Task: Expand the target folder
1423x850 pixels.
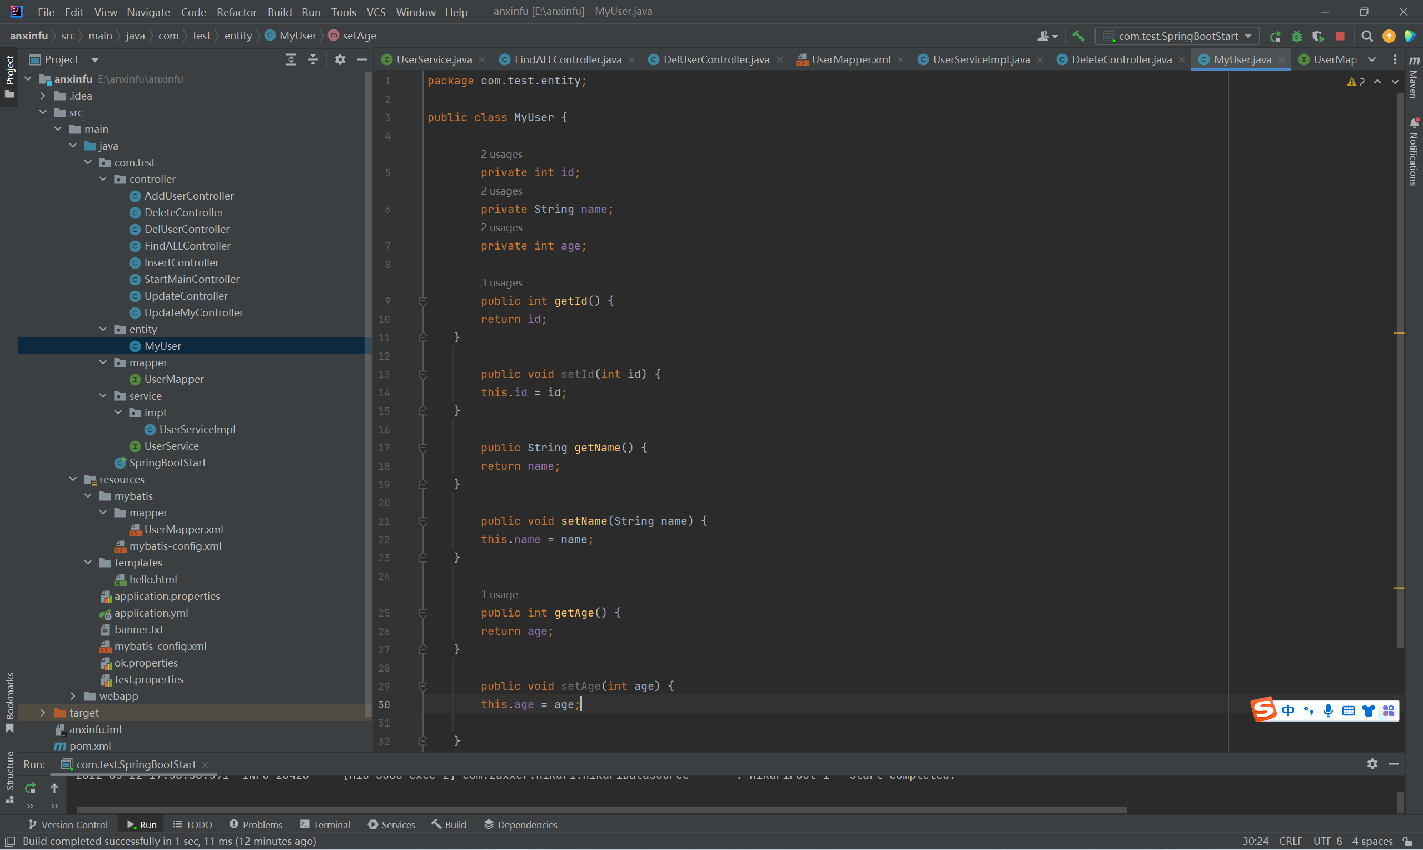Action: (x=43, y=713)
